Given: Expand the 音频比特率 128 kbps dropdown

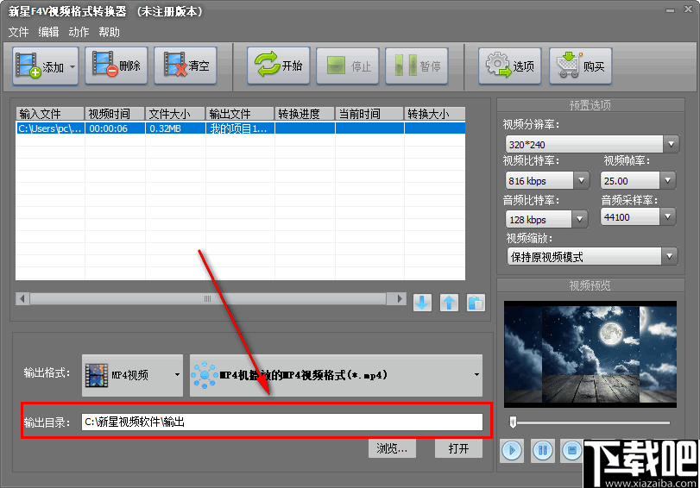Looking at the screenshot, I should click(x=579, y=219).
